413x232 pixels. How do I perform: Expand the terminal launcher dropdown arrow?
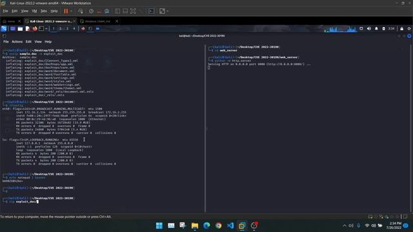tap(46, 28)
